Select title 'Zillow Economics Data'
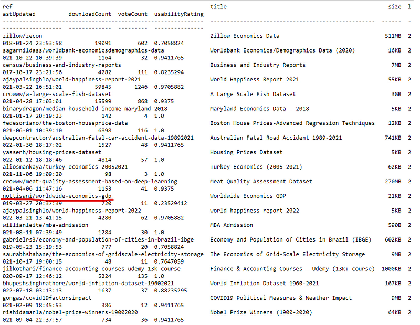Screen dimensions: 420x325 (x=245, y=36)
